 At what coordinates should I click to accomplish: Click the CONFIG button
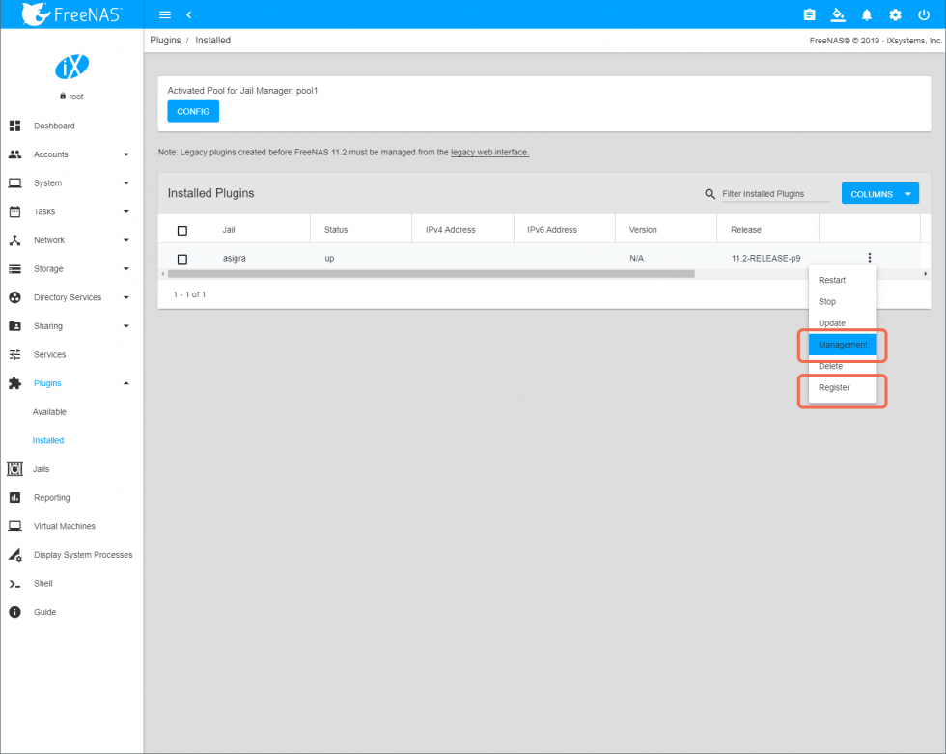pyautogui.click(x=192, y=111)
